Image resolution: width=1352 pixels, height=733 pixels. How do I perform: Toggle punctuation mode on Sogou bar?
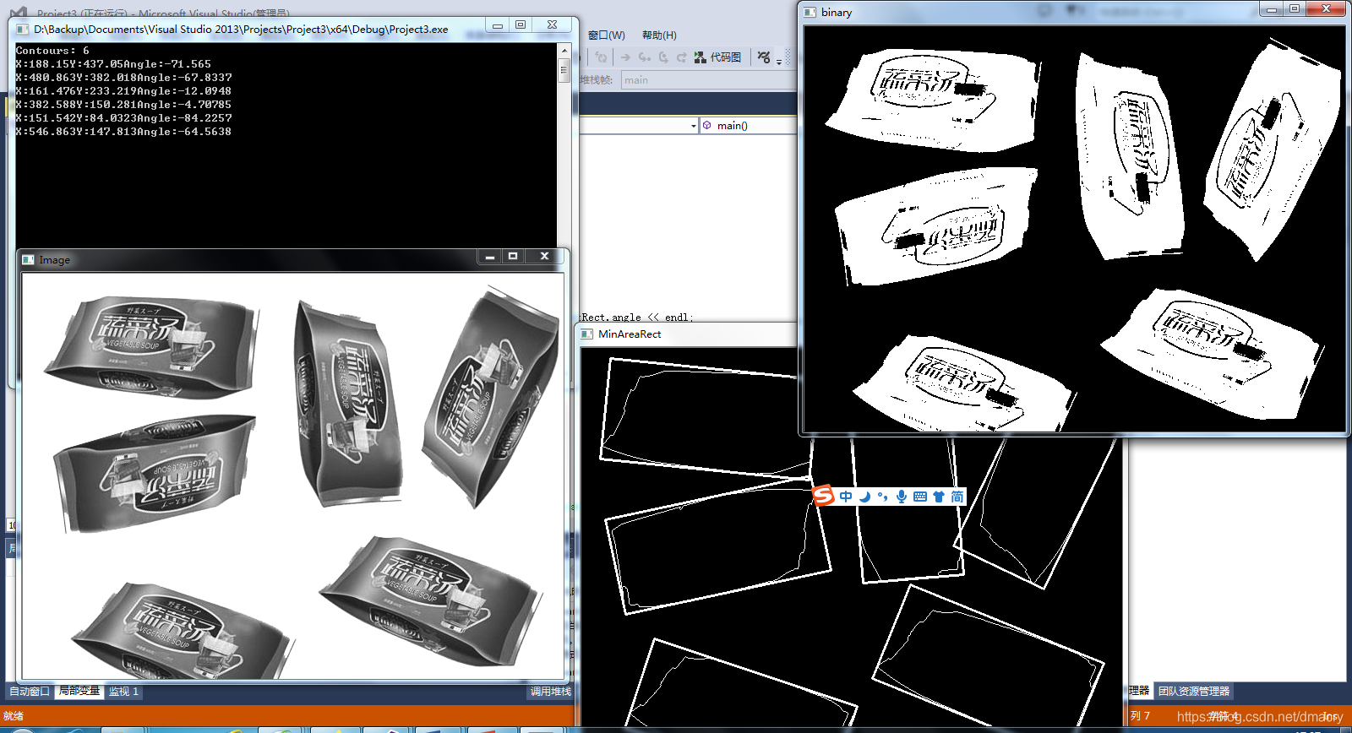[883, 497]
